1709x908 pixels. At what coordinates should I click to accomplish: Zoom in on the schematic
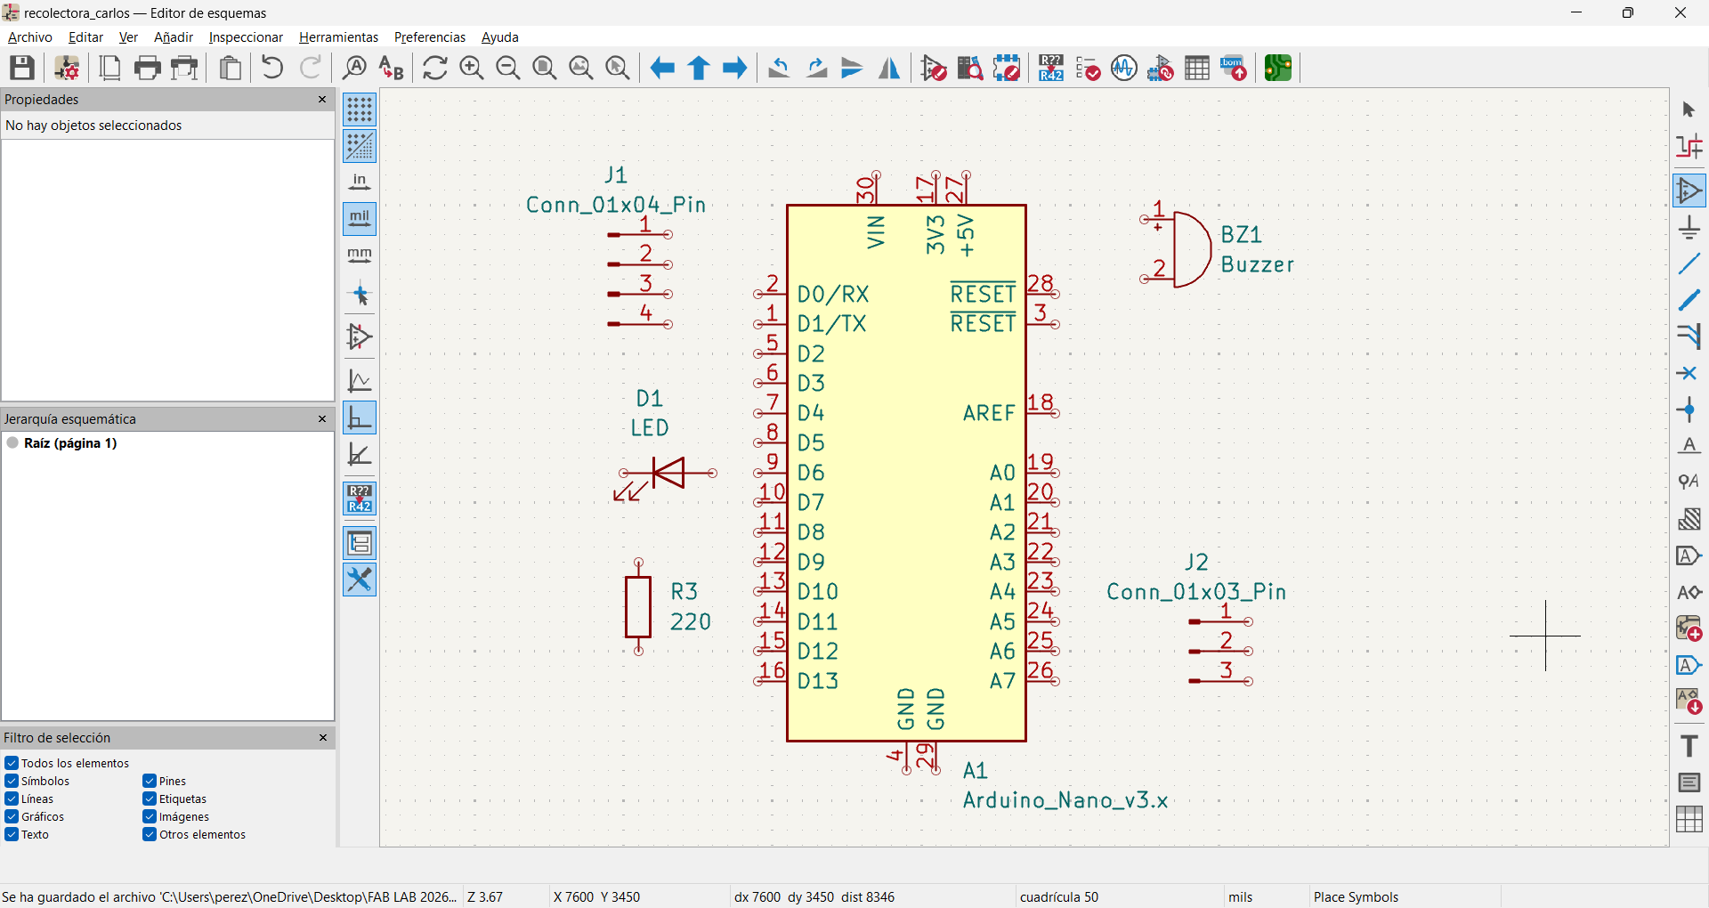tap(472, 68)
